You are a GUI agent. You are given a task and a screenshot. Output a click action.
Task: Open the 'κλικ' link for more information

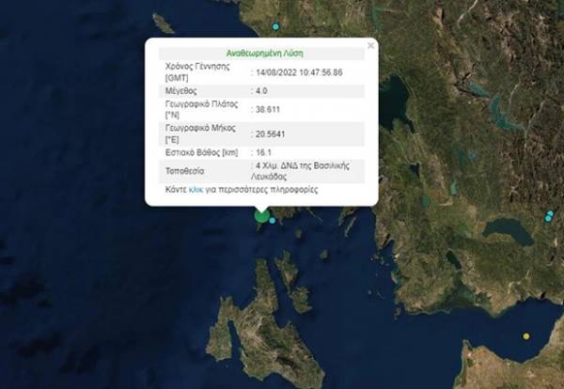coord(196,190)
